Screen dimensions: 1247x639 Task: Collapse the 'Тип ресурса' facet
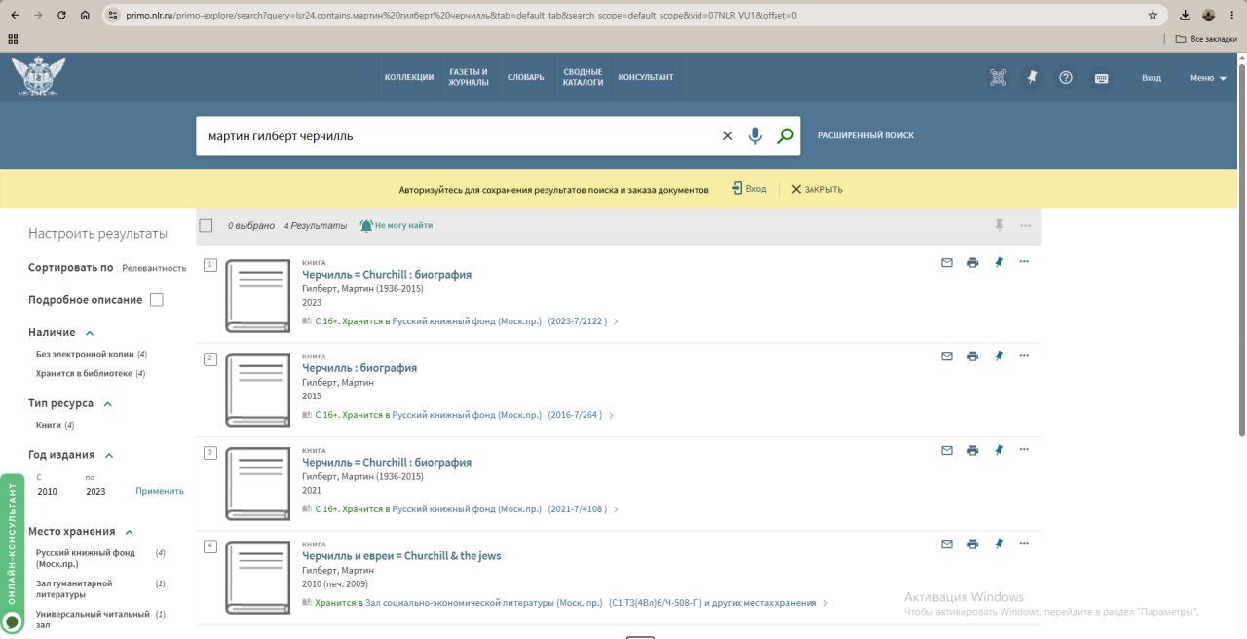pyautogui.click(x=108, y=403)
